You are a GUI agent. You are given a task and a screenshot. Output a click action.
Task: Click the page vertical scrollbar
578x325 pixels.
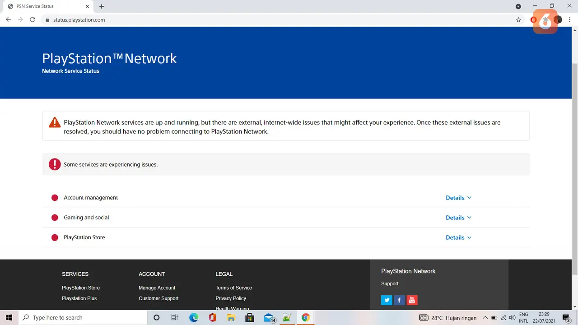574,169
